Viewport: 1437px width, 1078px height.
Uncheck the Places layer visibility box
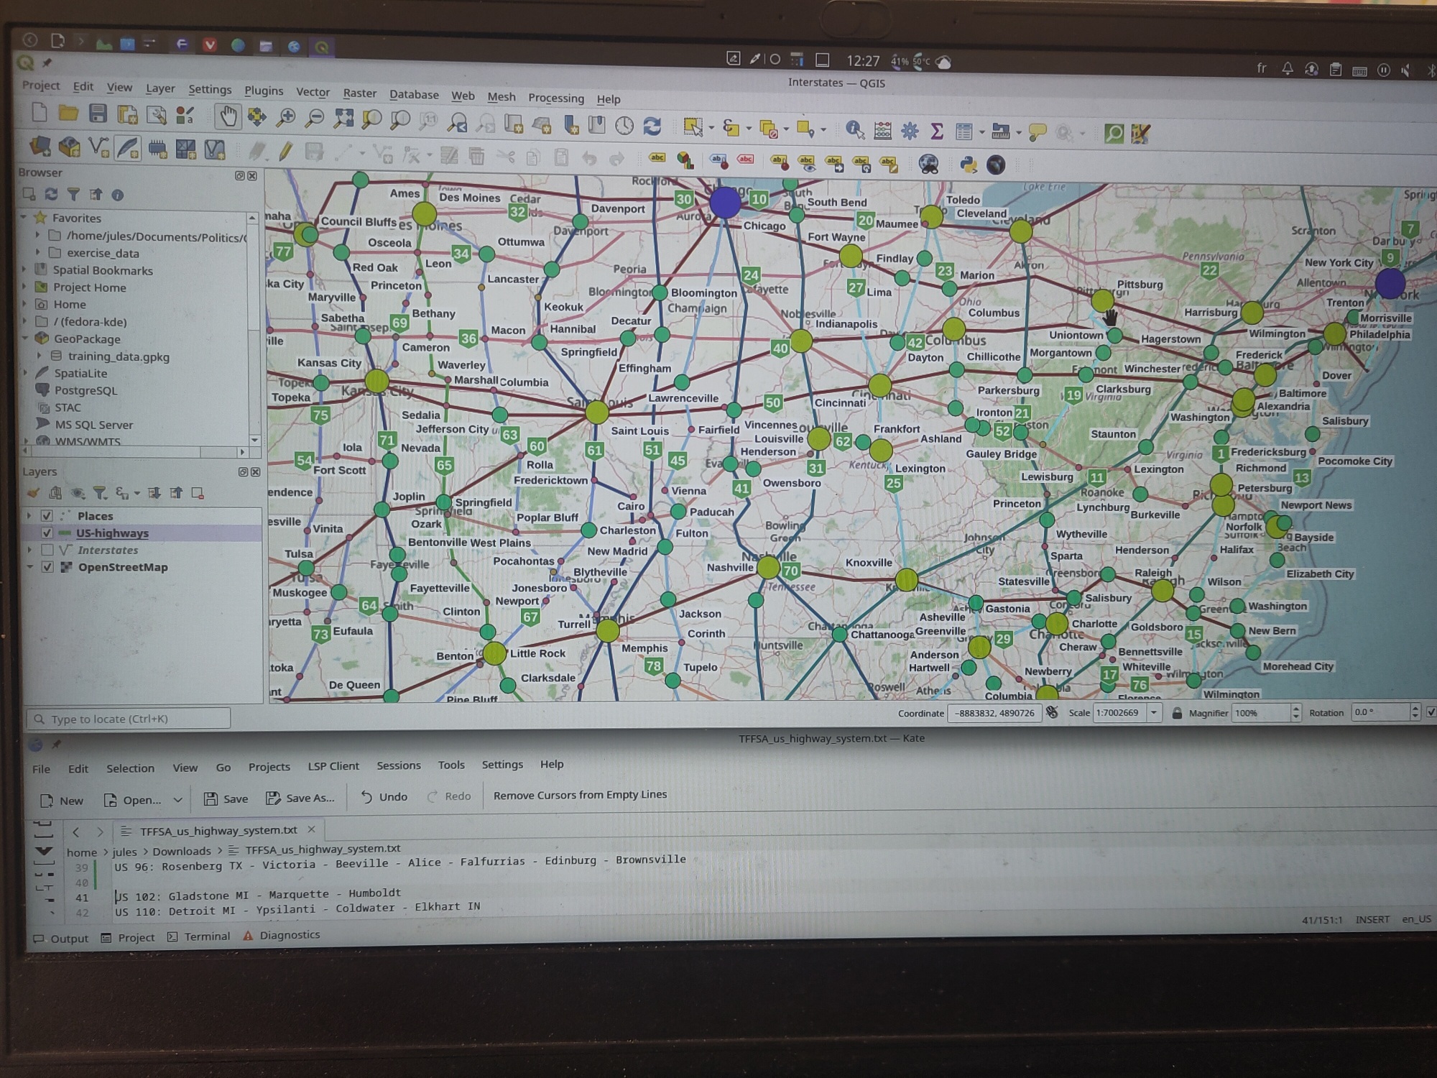tap(47, 515)
